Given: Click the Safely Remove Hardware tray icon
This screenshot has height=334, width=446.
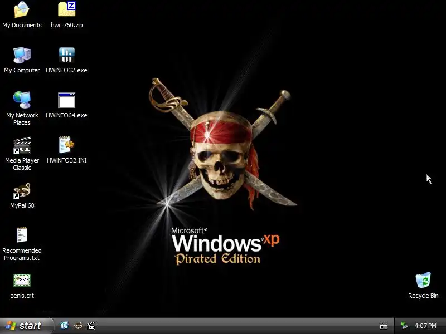Looking at the screenshot, I should tap(404, 326).
